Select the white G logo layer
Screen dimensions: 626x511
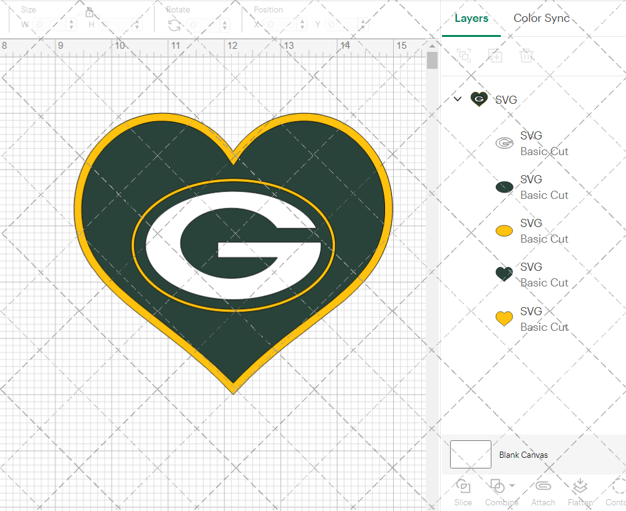click(x=504, y=143)
